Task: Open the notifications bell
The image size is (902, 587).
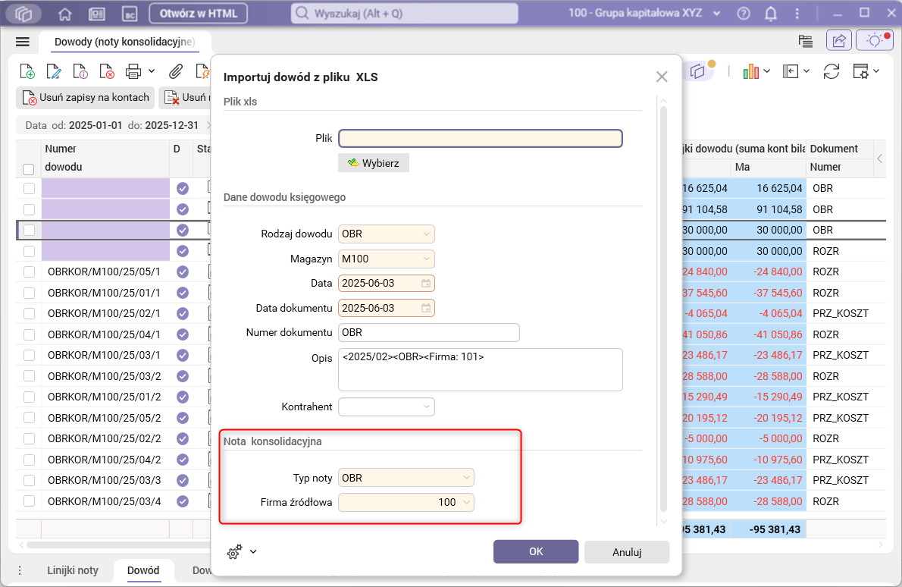Action: [x=771, y=14]
